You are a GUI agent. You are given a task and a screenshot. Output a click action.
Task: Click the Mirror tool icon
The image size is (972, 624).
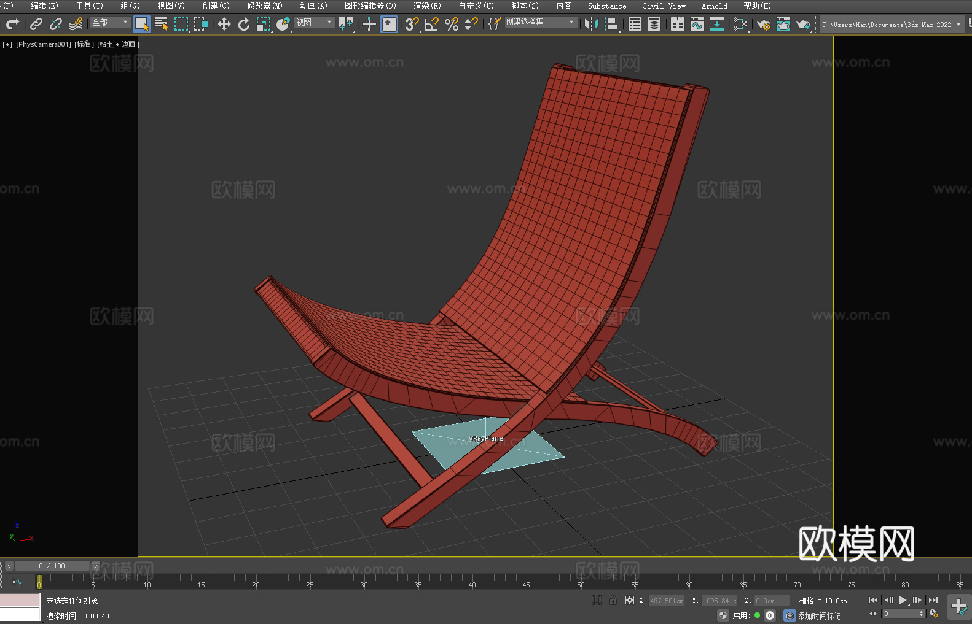click(x=592, y=24)
